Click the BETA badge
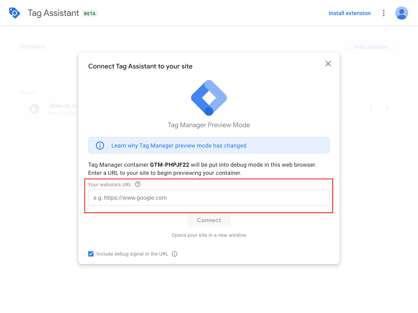This screenshot has width=418, height=313. (x=90, y=14)
